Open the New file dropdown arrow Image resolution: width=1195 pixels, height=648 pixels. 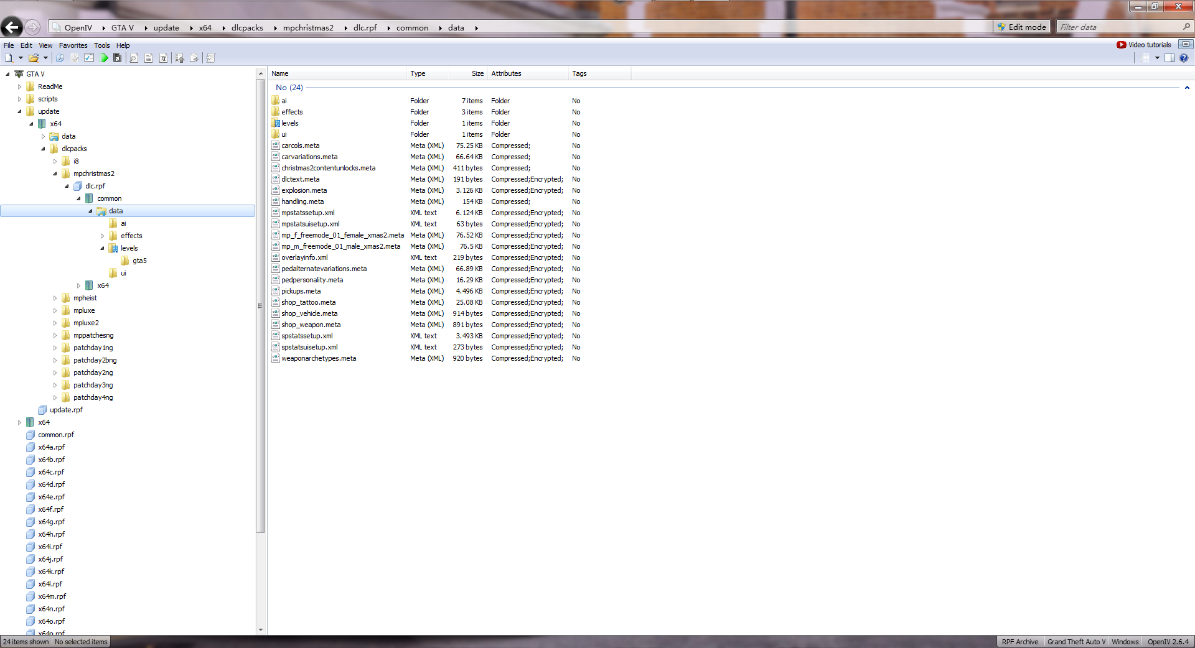click(21, 58)
